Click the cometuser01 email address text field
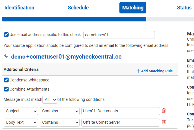 119,35
